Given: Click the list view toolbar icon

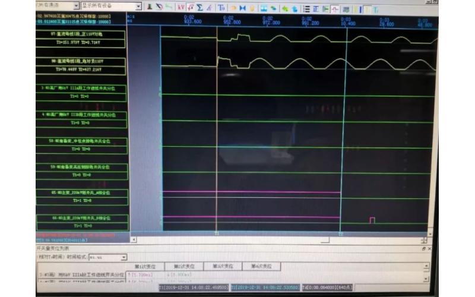Looking at the screenshot, I should [306, 8].
